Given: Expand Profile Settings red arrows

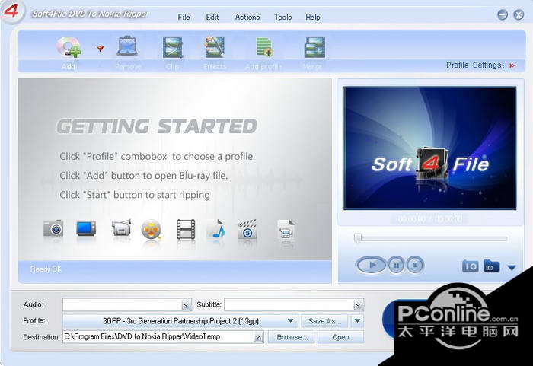Looking at the screenshot, I should [512, 65].
